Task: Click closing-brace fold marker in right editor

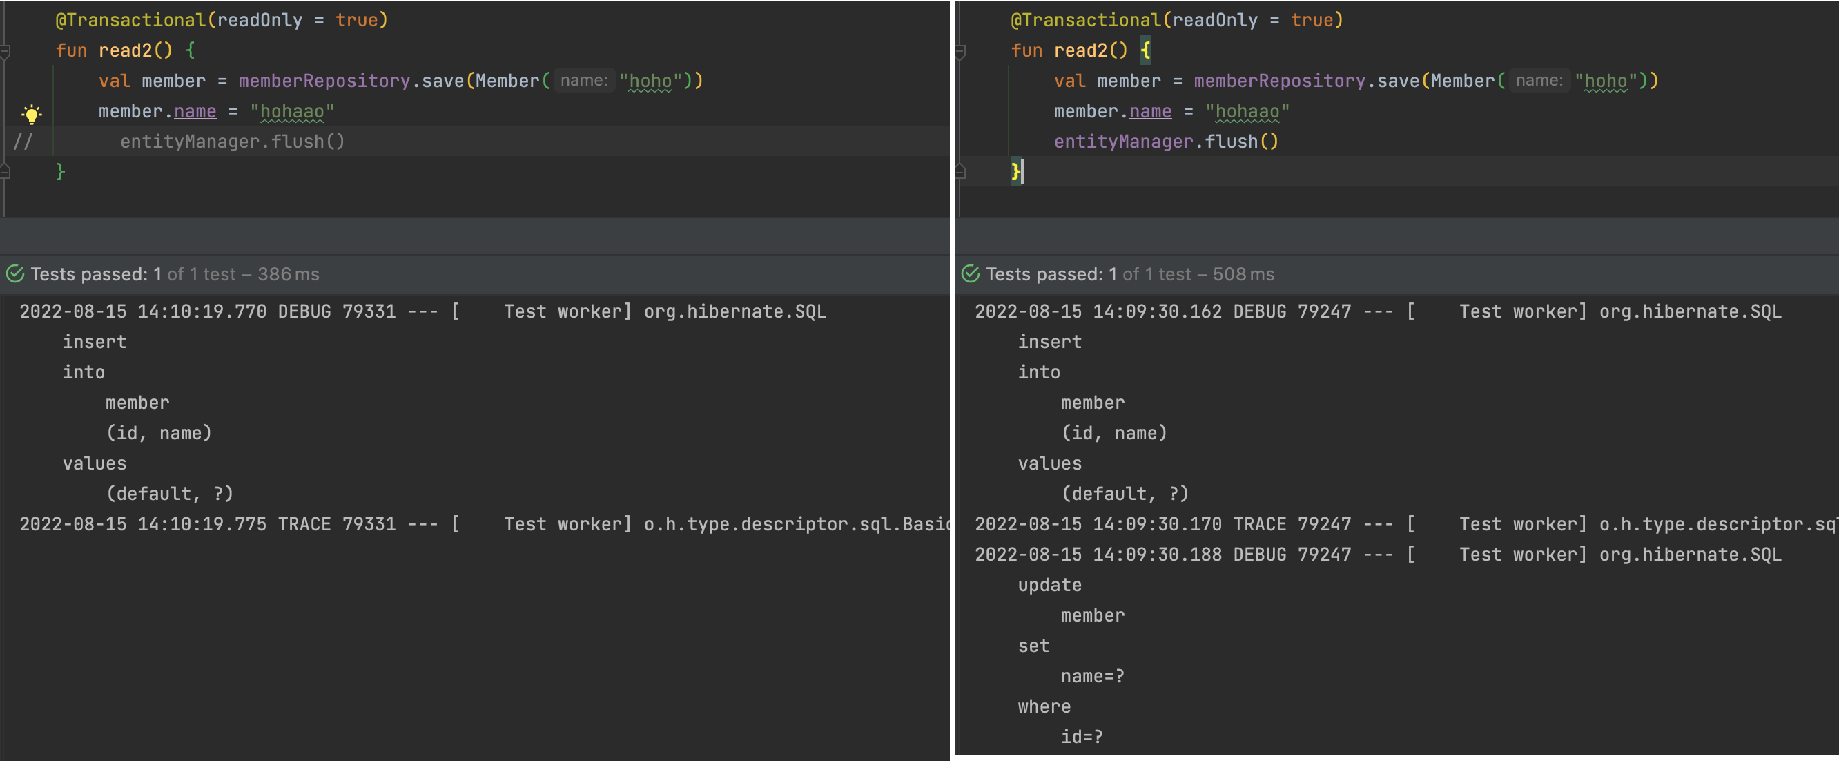Action: coord(960,171)
